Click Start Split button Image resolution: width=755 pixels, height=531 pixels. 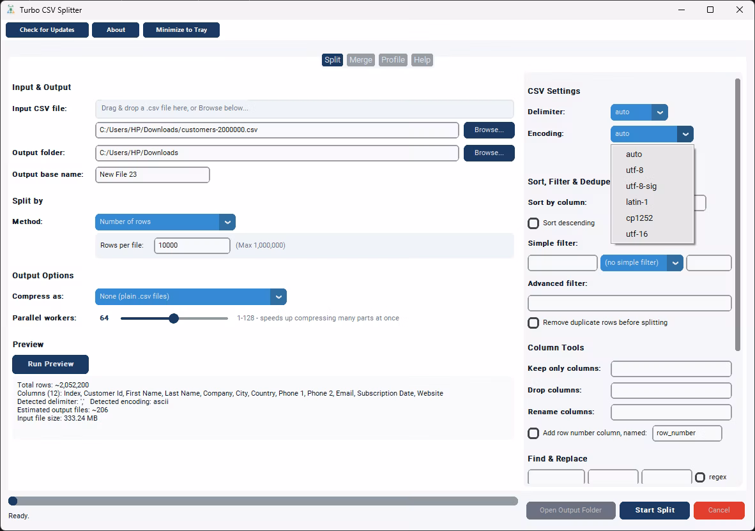[655, 511]
